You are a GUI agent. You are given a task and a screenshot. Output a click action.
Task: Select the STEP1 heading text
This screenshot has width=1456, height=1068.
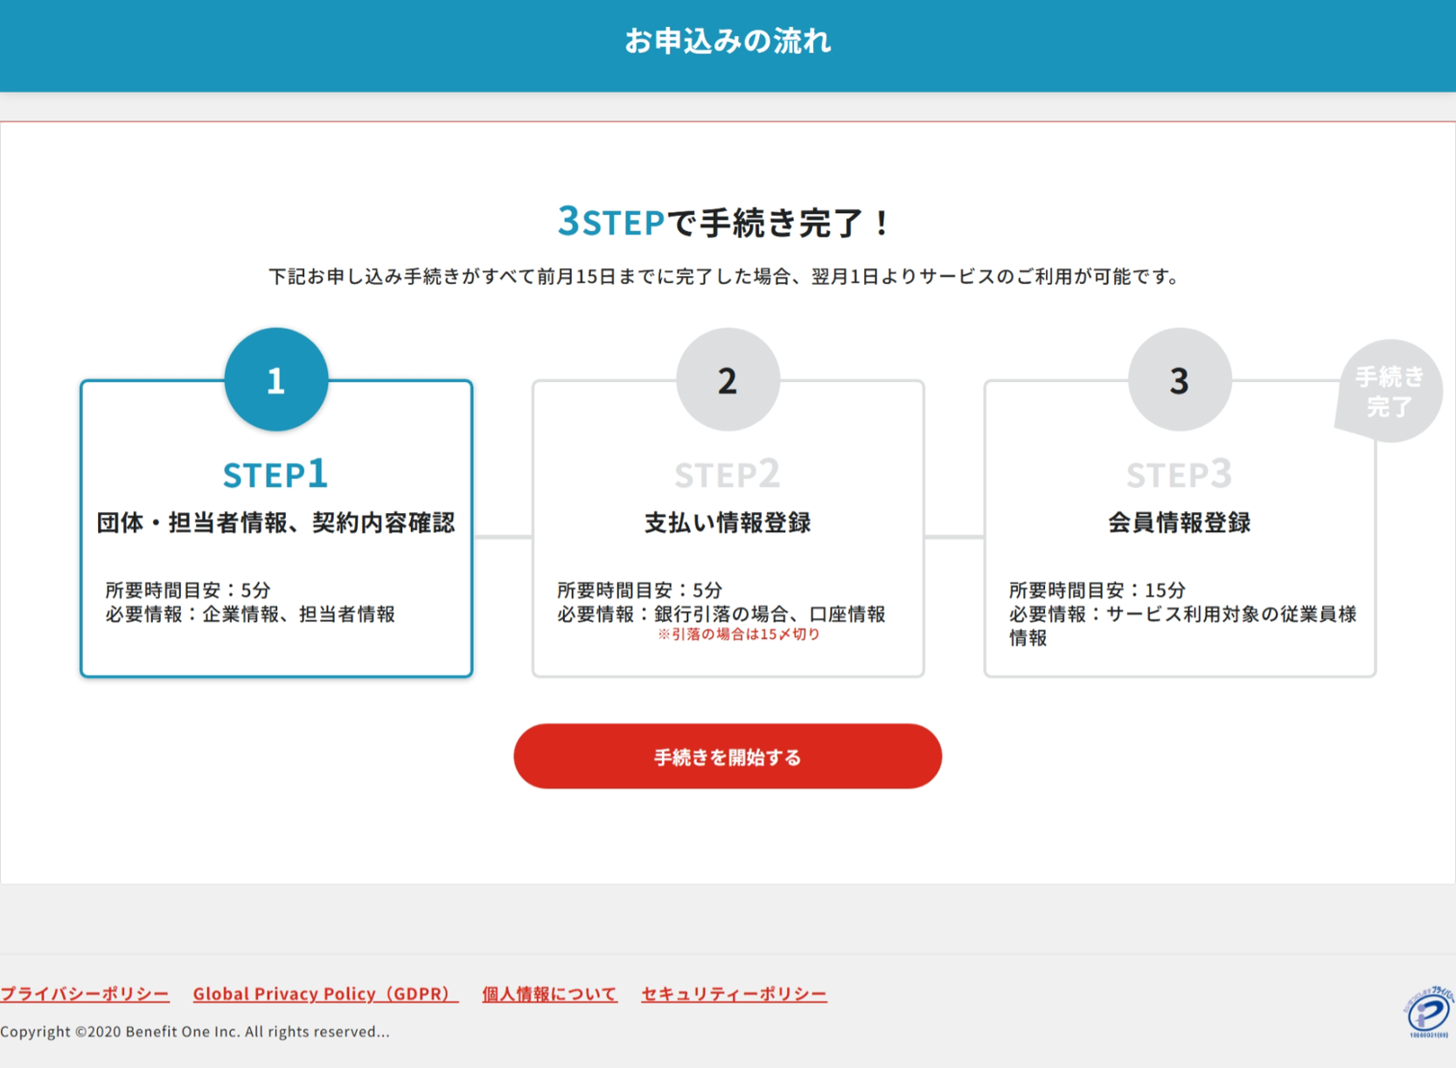[276, 475]
